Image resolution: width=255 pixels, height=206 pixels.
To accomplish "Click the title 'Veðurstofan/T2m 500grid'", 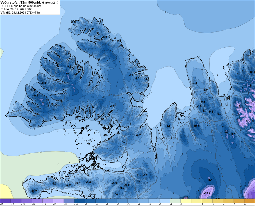I will 21,3.
